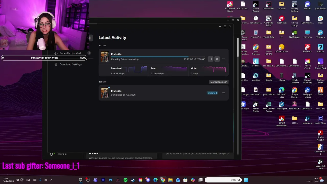Open the NVIDIA App desktop icon

point(295,34)
